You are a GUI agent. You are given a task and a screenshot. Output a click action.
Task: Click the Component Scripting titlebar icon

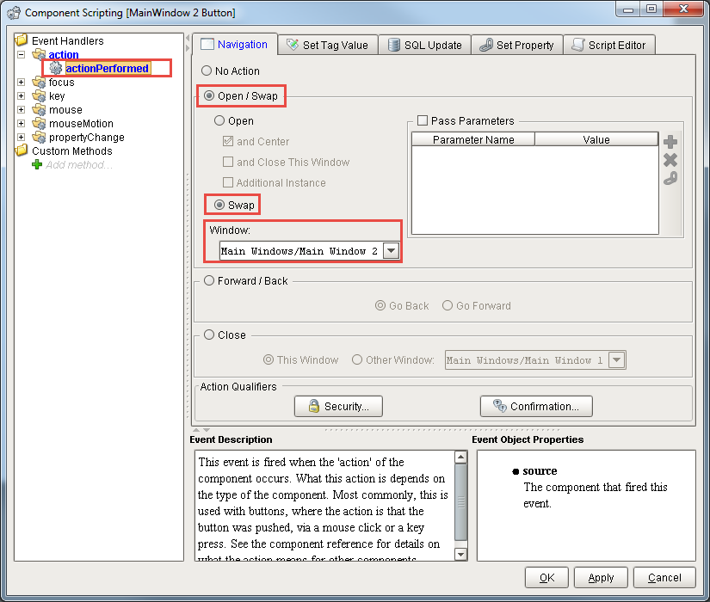pos(13,11)
